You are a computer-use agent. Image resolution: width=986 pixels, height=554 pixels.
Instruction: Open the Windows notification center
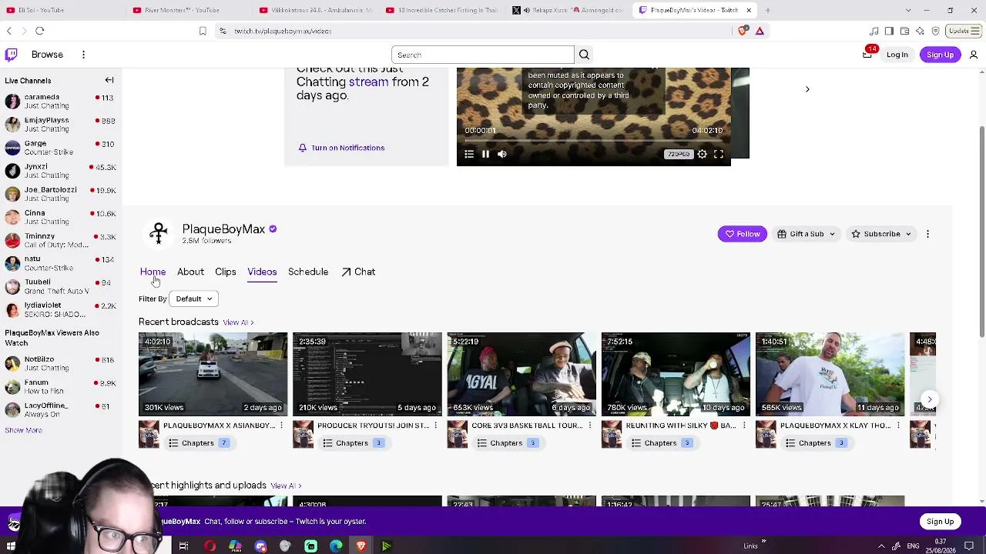click(x=969, y=546)
